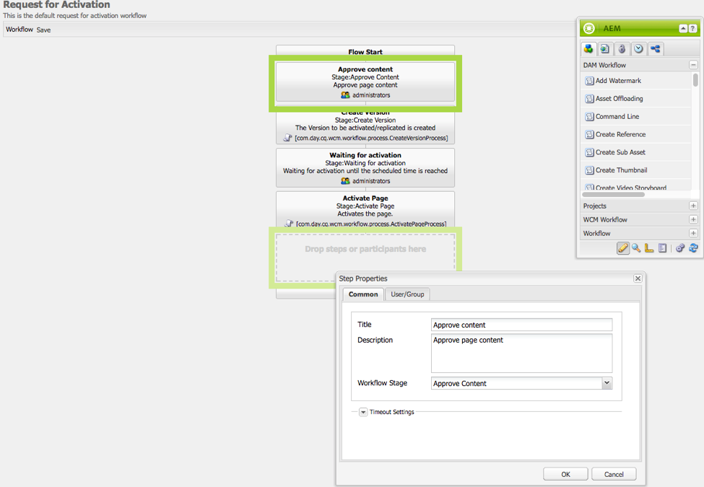The image size is (704, 487).
Task: Click the Title input field
Action: (x=521, y=325)
